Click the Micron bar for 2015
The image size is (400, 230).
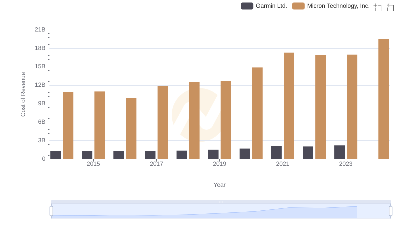tap(99, 125)
